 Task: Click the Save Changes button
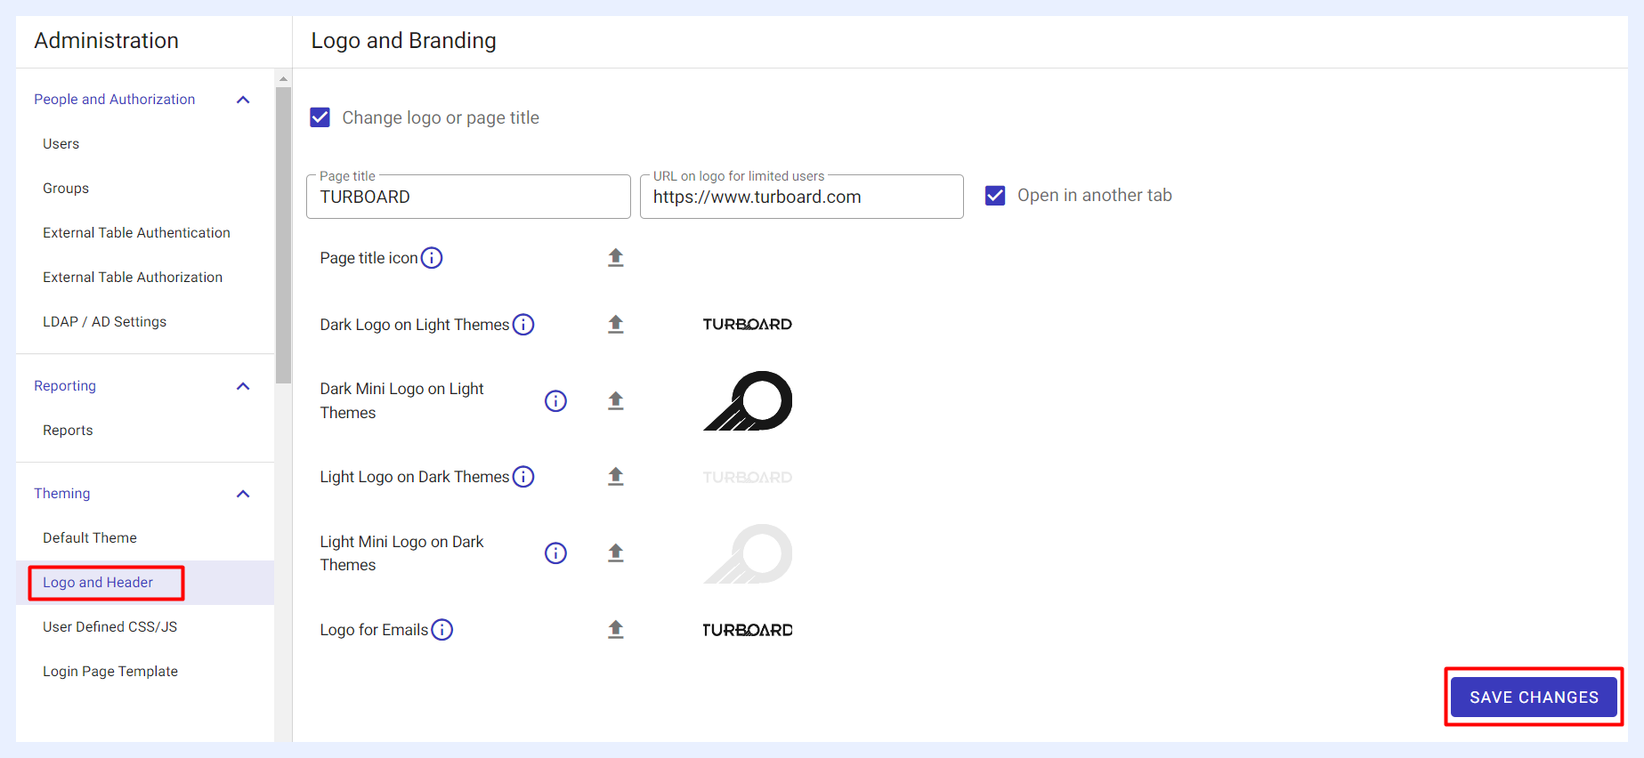[x=1534, y=698]
